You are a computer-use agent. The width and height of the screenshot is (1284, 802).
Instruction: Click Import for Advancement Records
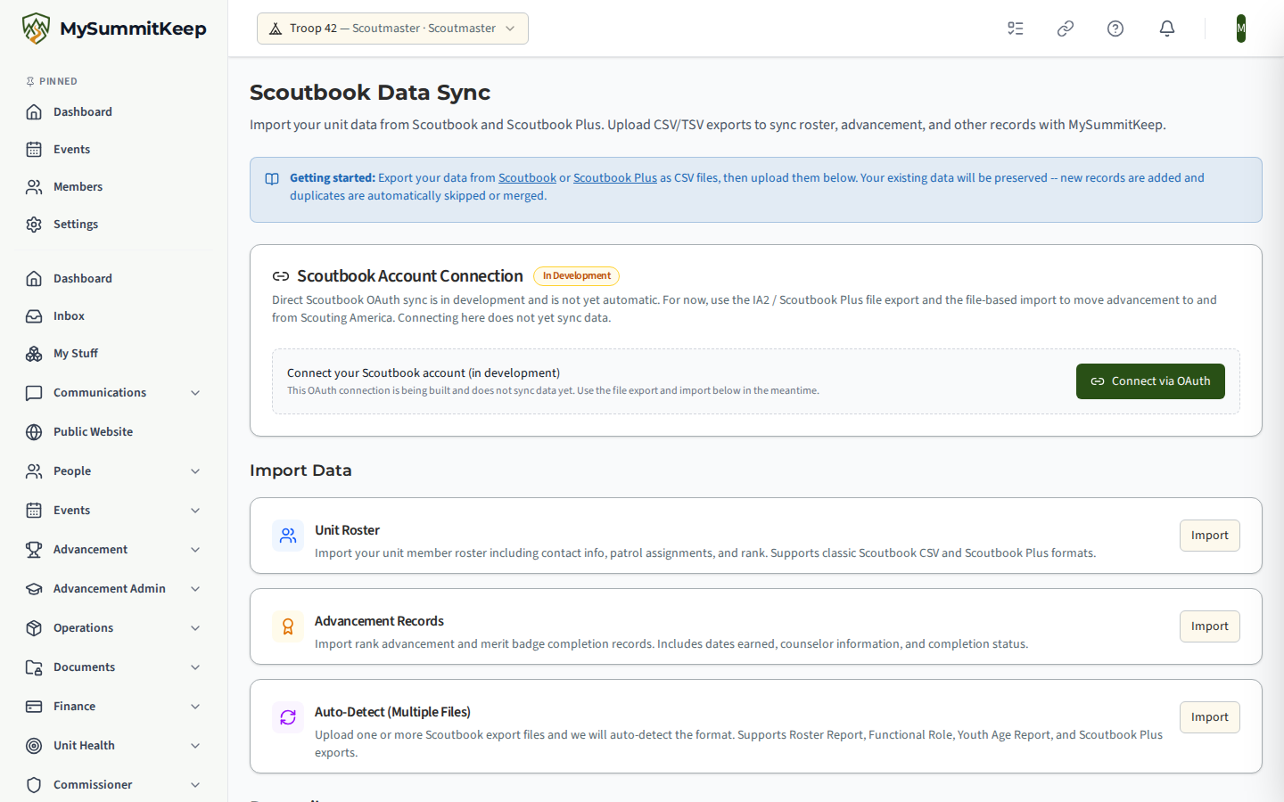1210,626
